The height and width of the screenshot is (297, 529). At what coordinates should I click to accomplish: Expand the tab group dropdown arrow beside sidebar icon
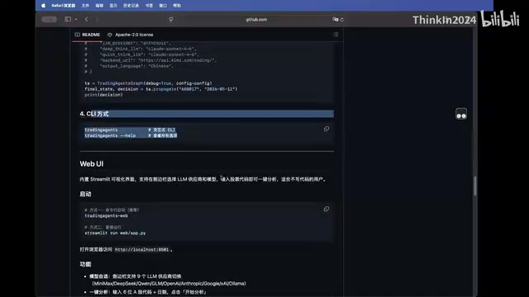tap(76, 20)
